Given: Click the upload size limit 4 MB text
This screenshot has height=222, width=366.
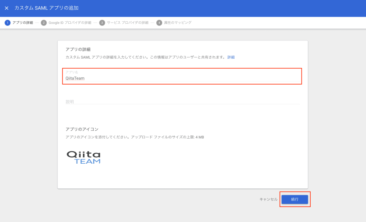Looking at the screenshot, I should coord(167,137).
